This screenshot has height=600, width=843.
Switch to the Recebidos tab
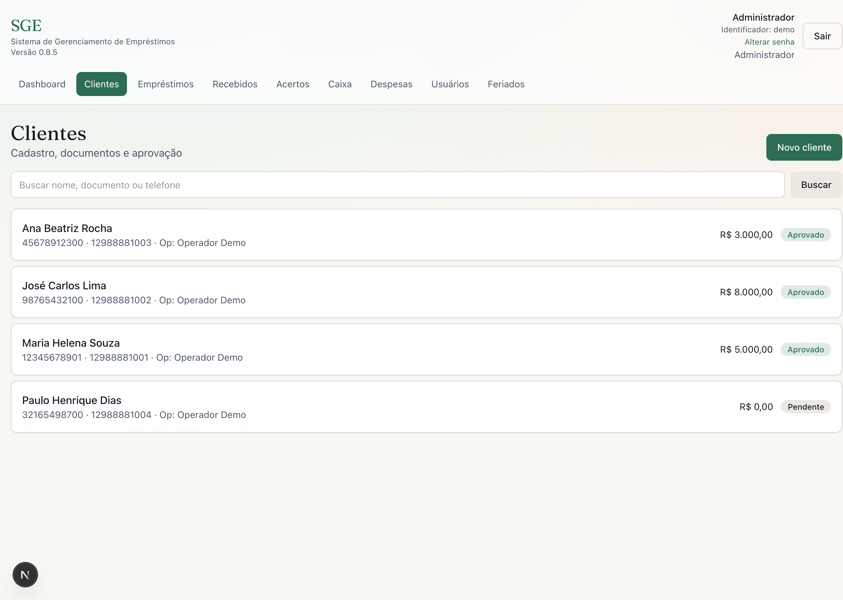click(235, 84)
